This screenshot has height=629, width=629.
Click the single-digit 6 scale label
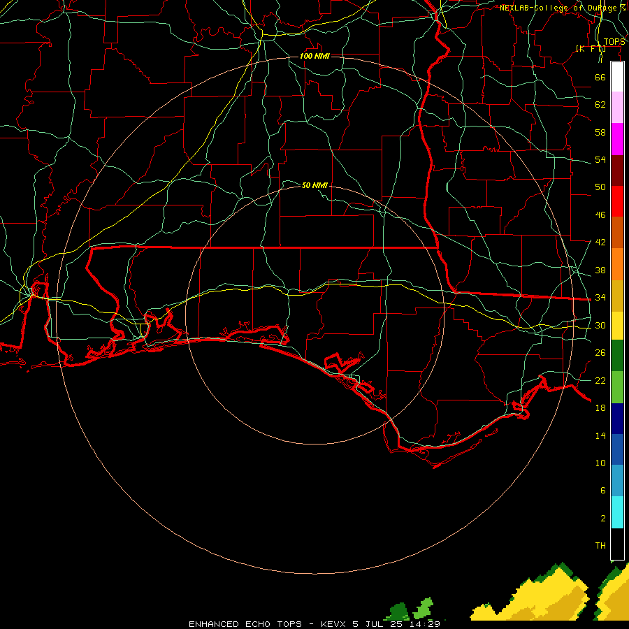pos(602,490)
